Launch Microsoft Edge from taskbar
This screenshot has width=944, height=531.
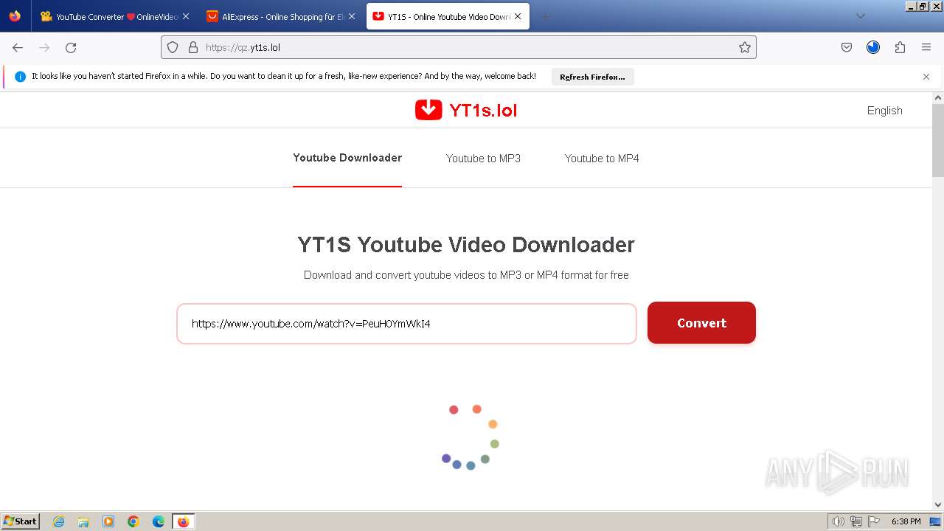159,521
